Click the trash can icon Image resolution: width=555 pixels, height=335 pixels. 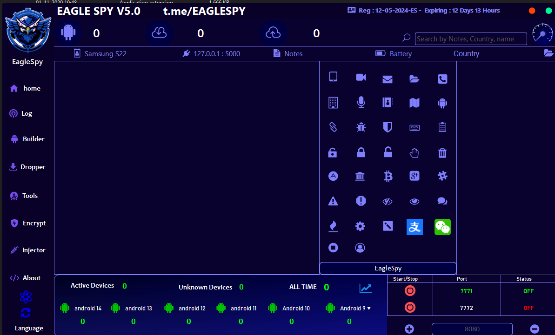[x=442, y=153]
